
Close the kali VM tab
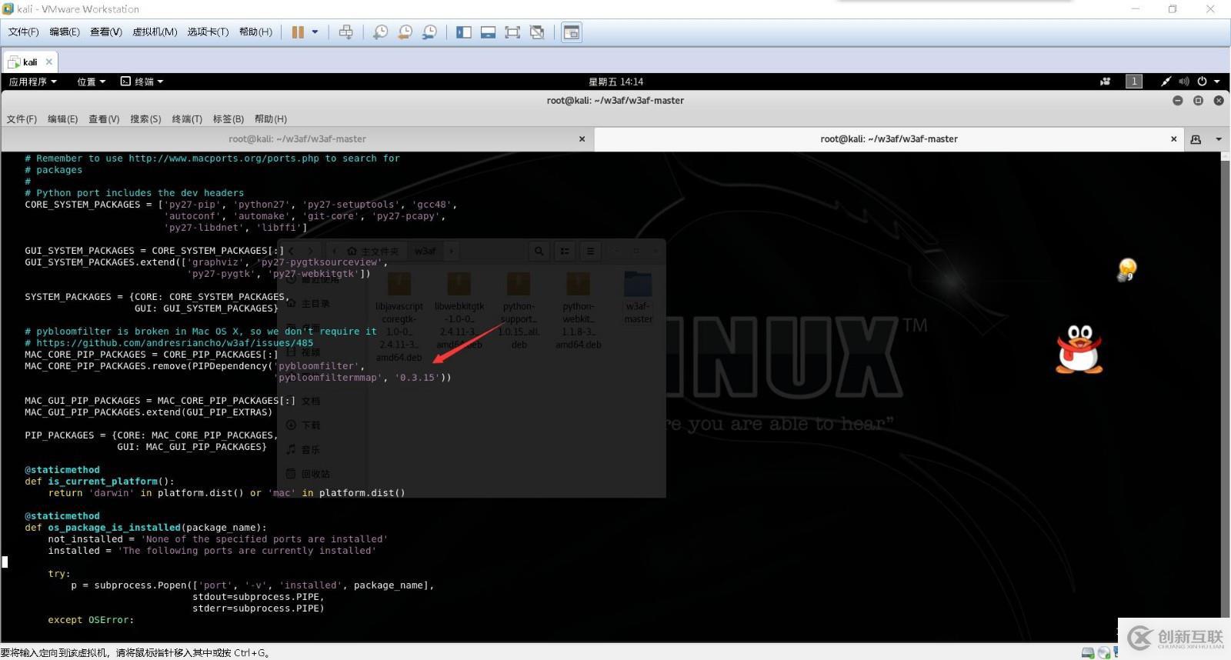(x=49, y=62)
